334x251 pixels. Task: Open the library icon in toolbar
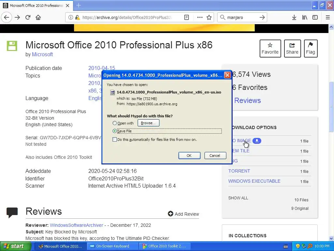[305, 17]
